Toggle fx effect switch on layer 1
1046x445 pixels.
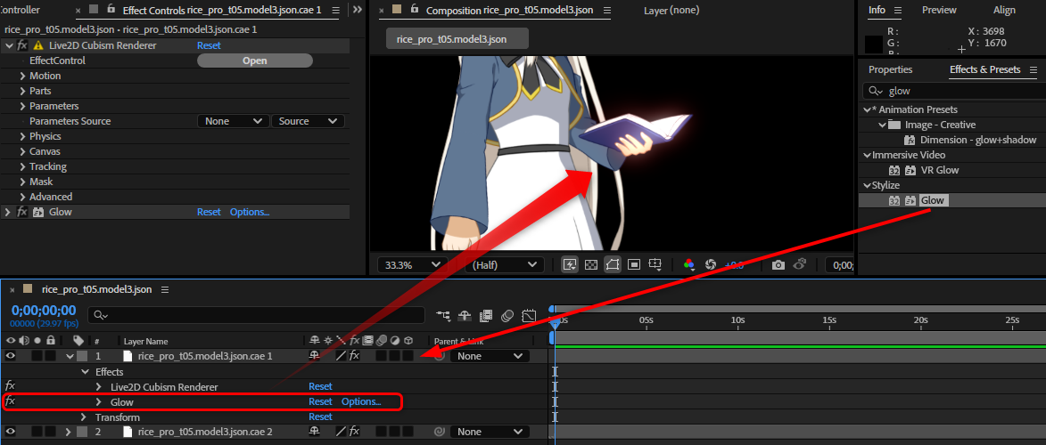click(x=354, y=356)
